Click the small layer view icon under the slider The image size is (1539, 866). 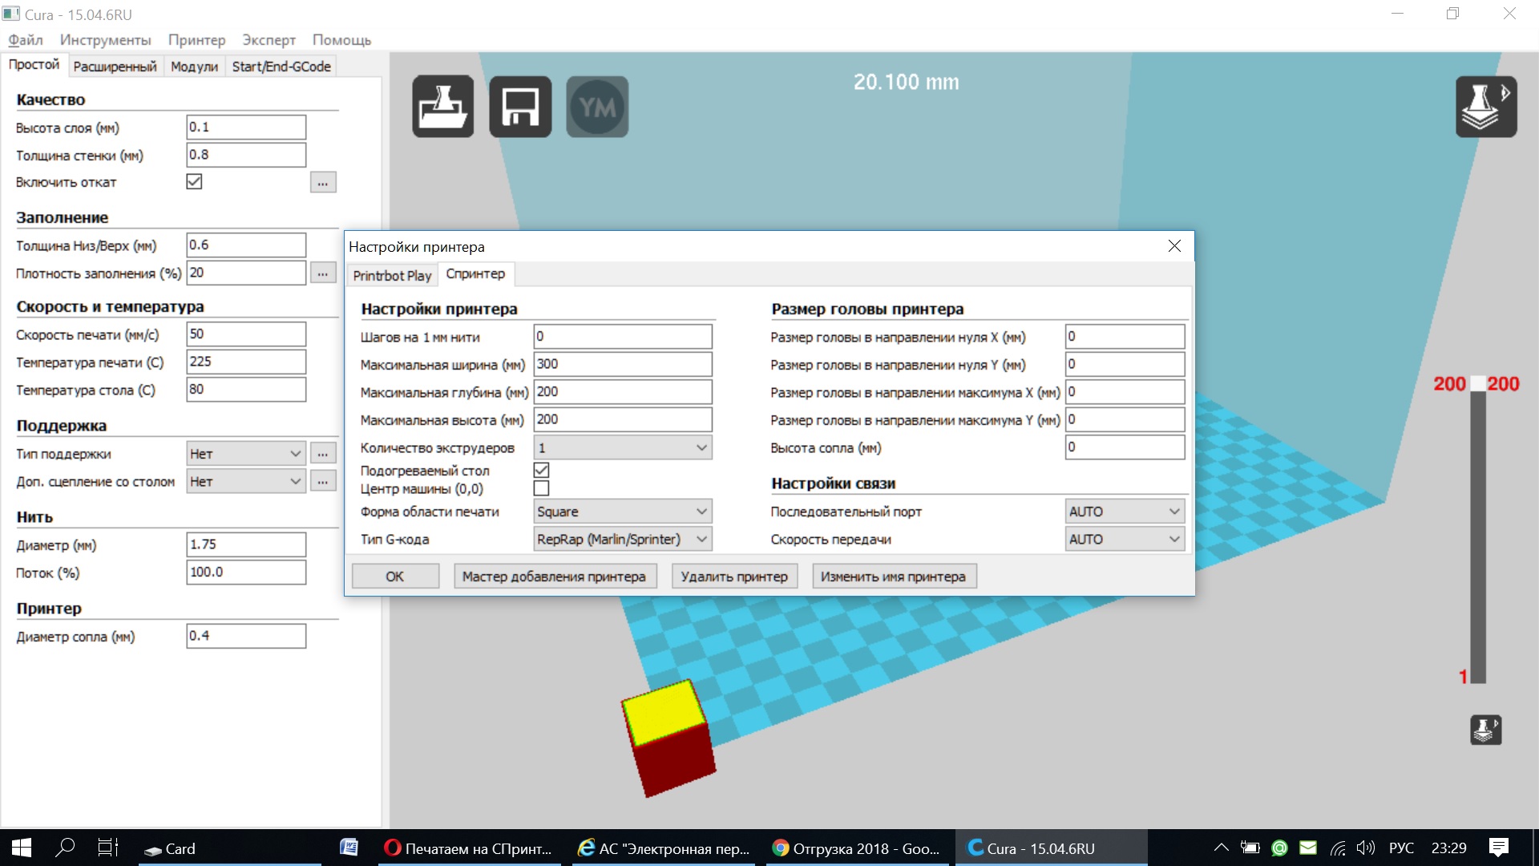point(1485,730)
